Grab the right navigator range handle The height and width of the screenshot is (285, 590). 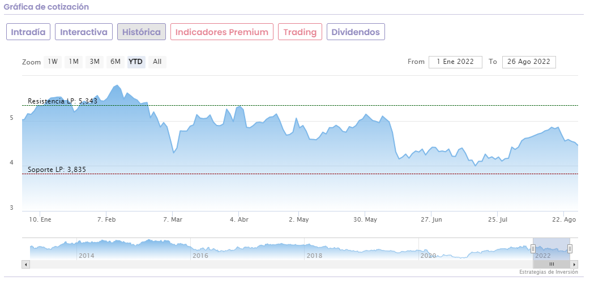[x=570, y=248]
